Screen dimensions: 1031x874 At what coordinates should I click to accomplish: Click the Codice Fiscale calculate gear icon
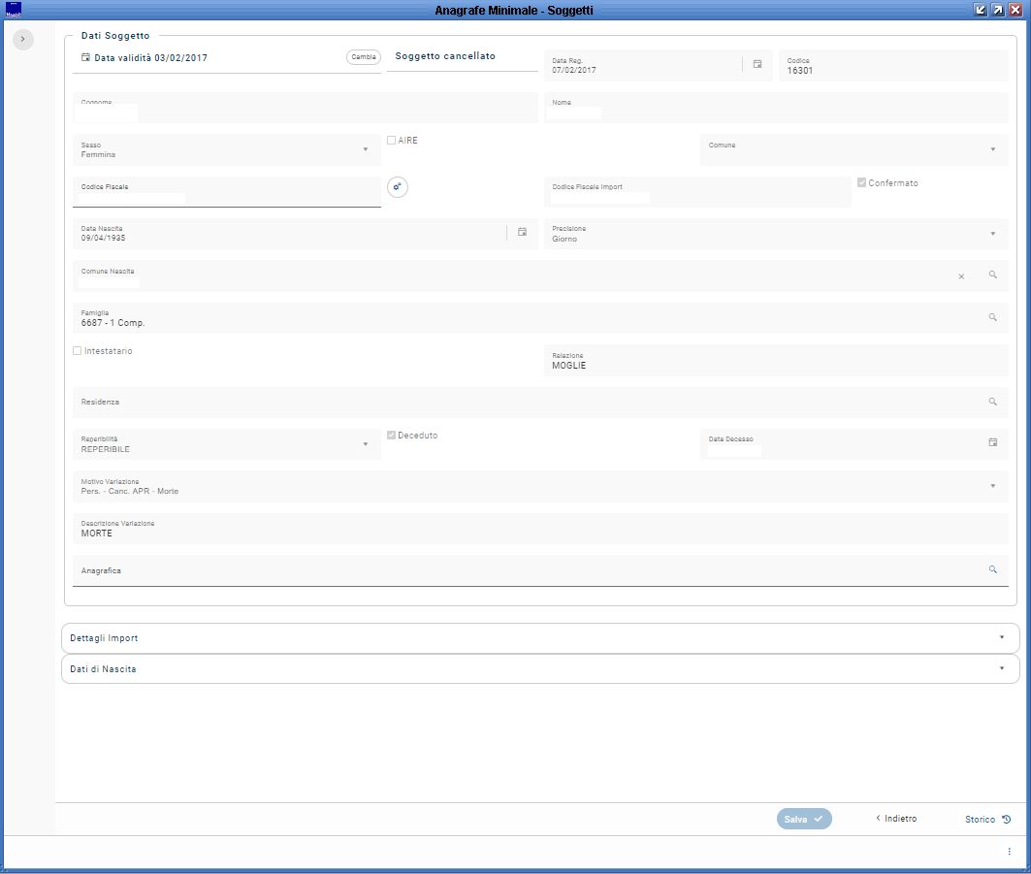(398, 187)
